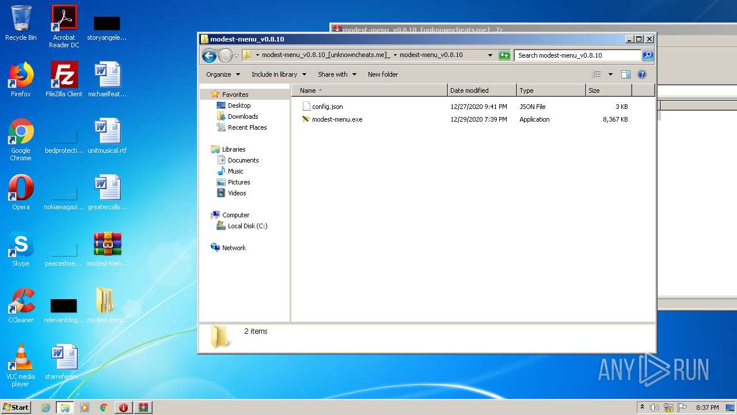Select the modest-menu WinRAR archive on desktop
The width and height of the screenshot is (737, 415).
[107, 249]
